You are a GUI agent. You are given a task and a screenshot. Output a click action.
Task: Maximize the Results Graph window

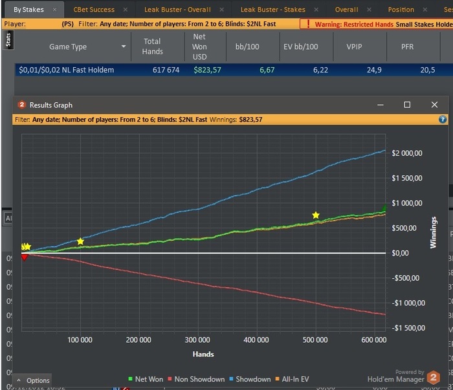[x=407, y=105]
